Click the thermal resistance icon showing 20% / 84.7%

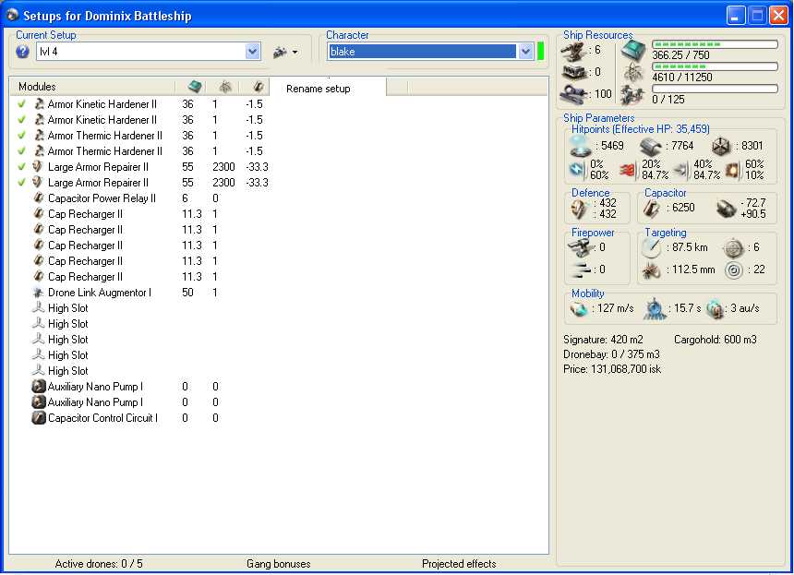point(628,170)
